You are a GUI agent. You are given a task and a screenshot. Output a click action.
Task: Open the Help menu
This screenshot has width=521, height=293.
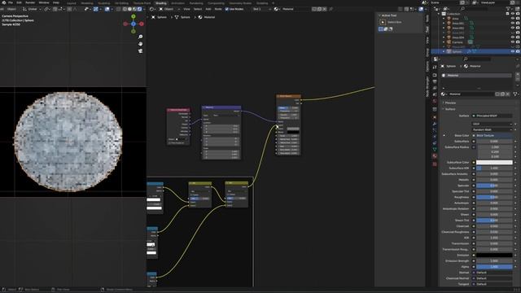click(x=56, y=2)
